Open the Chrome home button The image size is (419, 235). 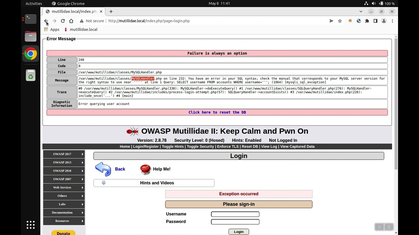pyautogui.click(x=71, y=21)
